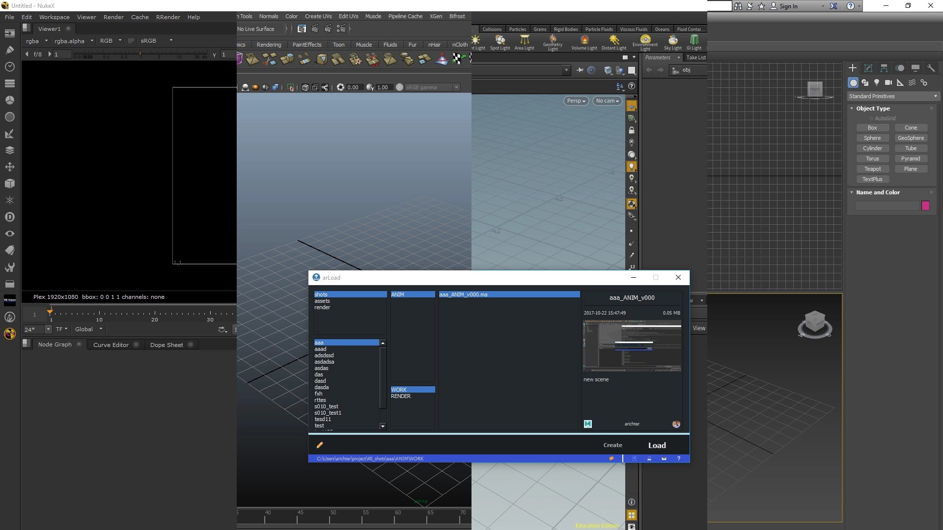The image size is (943, 530).
Task: Open the Rendering shelf tab in Maya
Action: pyautogui.click(x=269, y=45)
